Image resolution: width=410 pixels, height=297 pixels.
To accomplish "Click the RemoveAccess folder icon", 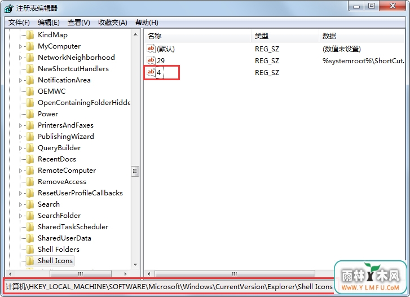I will 30,181.
